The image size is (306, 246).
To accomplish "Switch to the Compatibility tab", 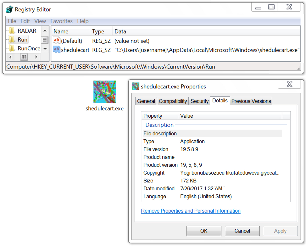I will pos(173,101).
